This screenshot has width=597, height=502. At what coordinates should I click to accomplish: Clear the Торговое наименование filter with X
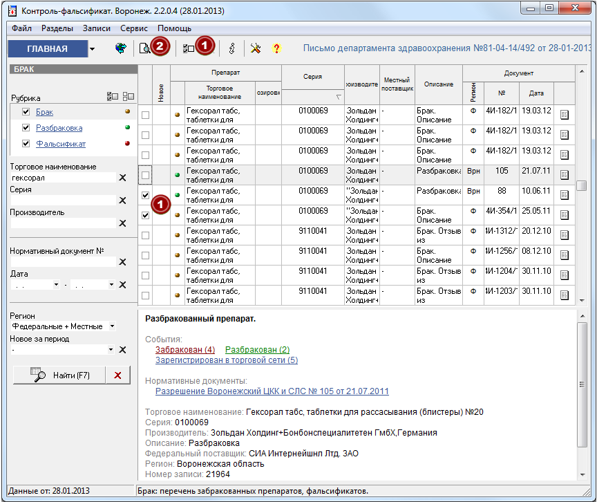[x=122, y=178]
